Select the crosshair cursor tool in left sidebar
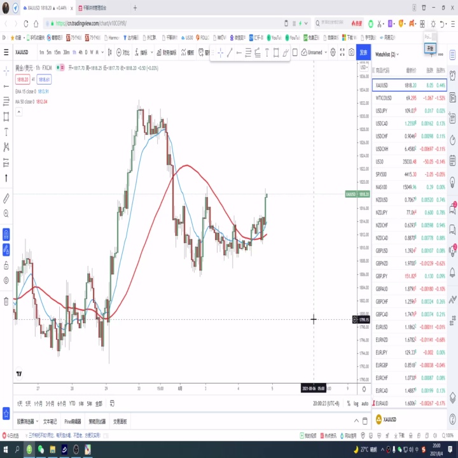 [x=6, y=71]
